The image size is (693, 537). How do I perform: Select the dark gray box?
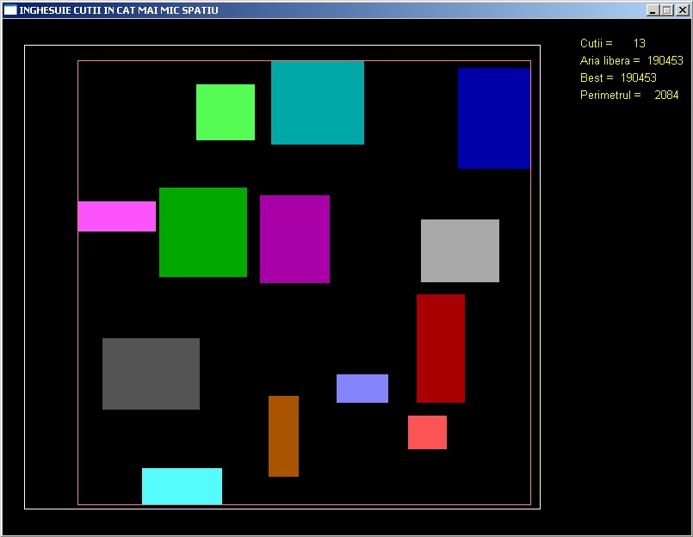152,373
